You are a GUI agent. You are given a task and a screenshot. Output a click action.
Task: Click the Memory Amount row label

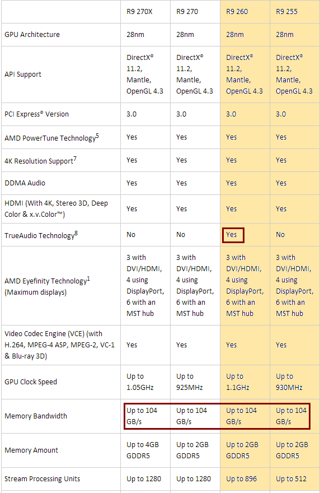coord(31,450)
